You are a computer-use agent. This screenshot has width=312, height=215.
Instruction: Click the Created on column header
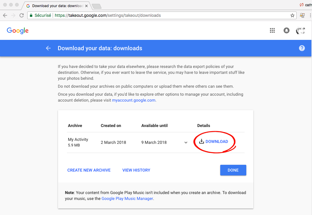pyautogui.click(x=111, y=126)
